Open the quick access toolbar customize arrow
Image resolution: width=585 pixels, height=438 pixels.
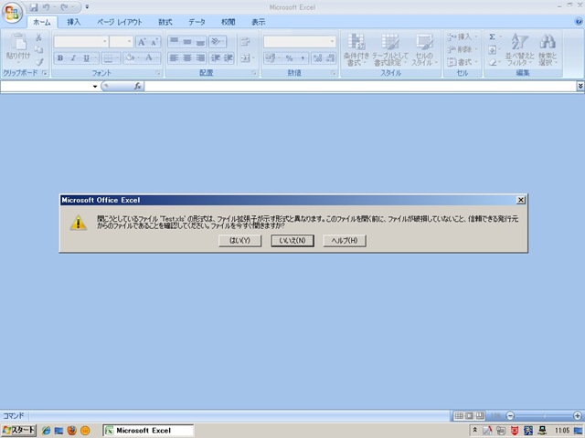87,6
